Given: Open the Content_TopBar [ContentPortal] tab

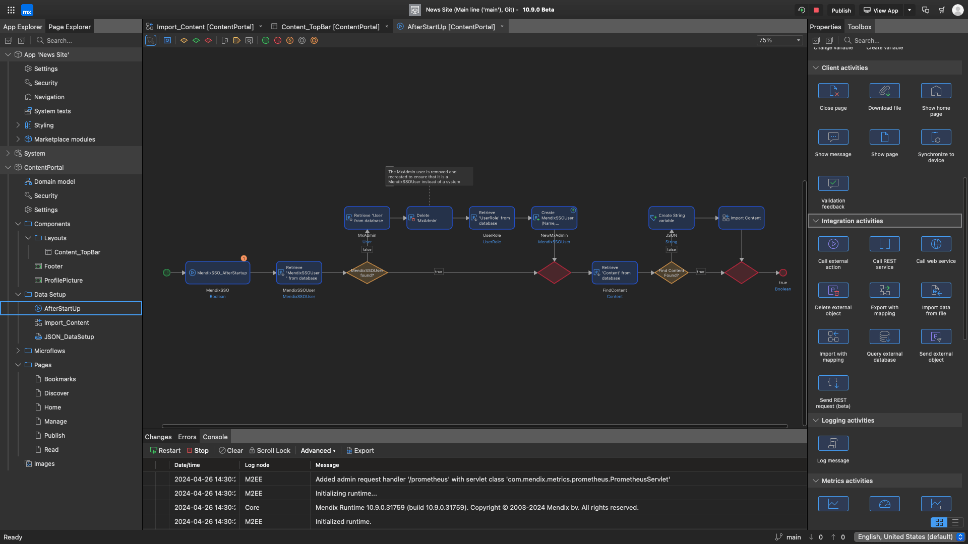Looking at the screenshot, I should click(x=330, y=27).
